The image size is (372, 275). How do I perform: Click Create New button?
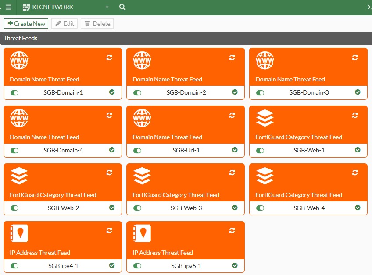[26, 24]
